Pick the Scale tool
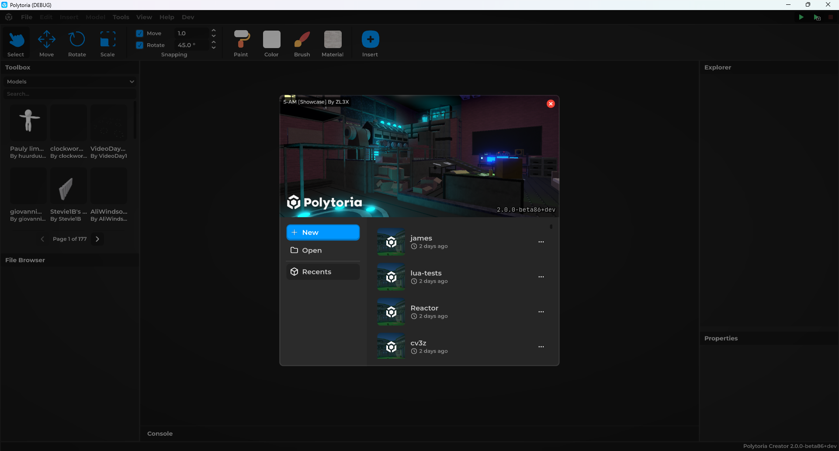839x451 pixels. pos(107,43)
